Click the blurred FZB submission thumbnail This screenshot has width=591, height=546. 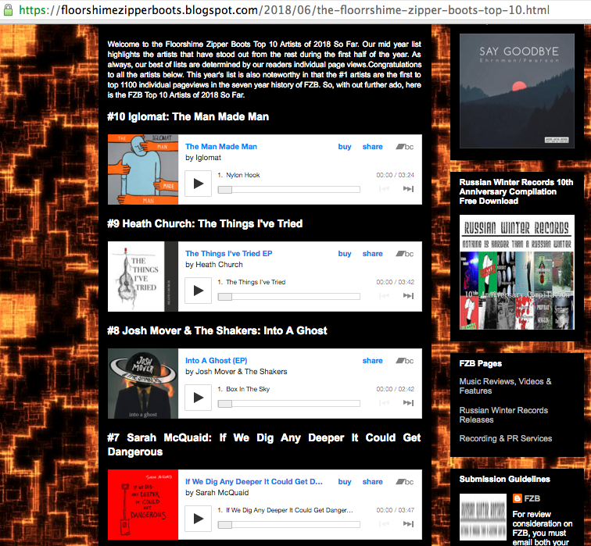coord(483,517)
